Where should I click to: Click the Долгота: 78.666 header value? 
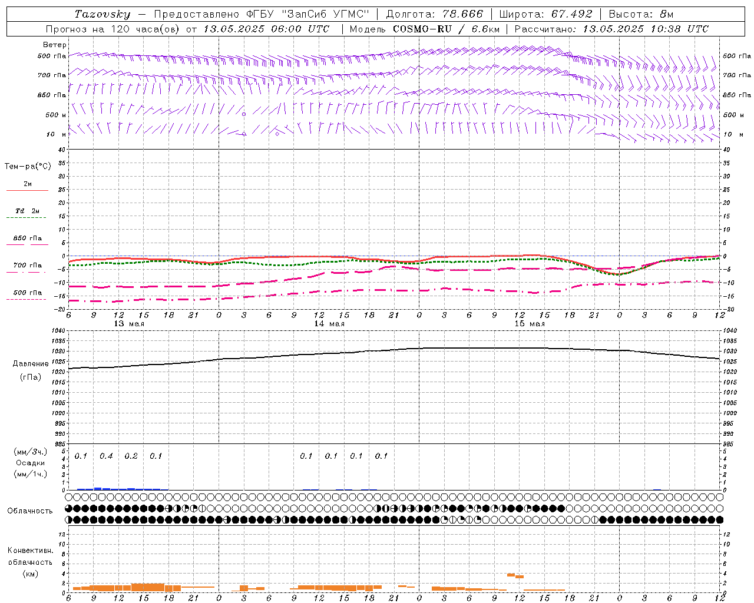(x=434, y=14)
